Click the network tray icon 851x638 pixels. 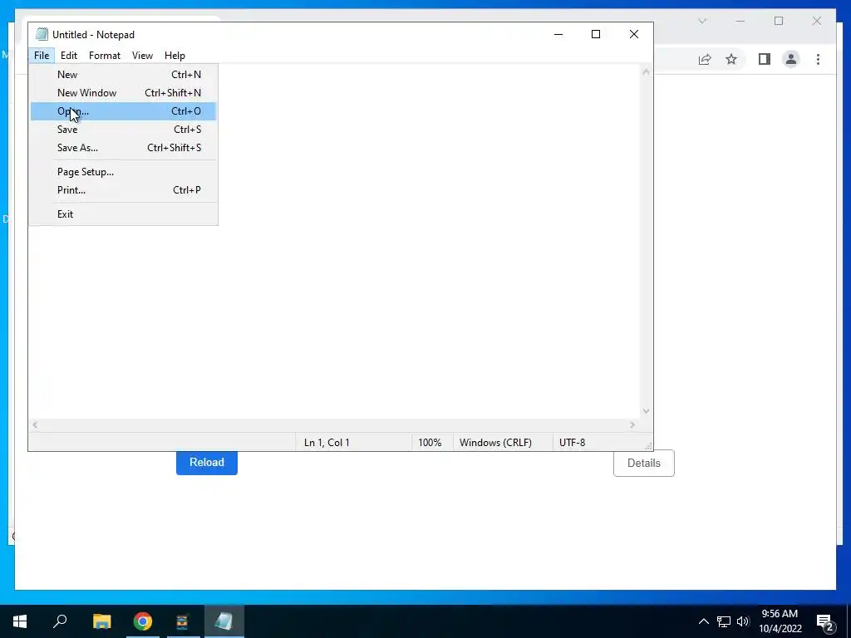pyautogui.click(x=724, y=621)
